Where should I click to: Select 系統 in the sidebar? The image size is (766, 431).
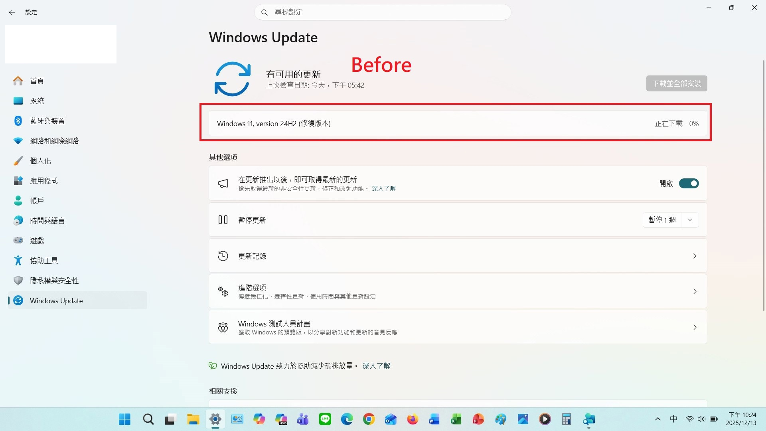[77, 101]
